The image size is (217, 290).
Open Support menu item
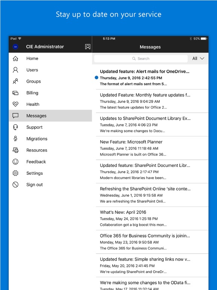tap(50, 127)
